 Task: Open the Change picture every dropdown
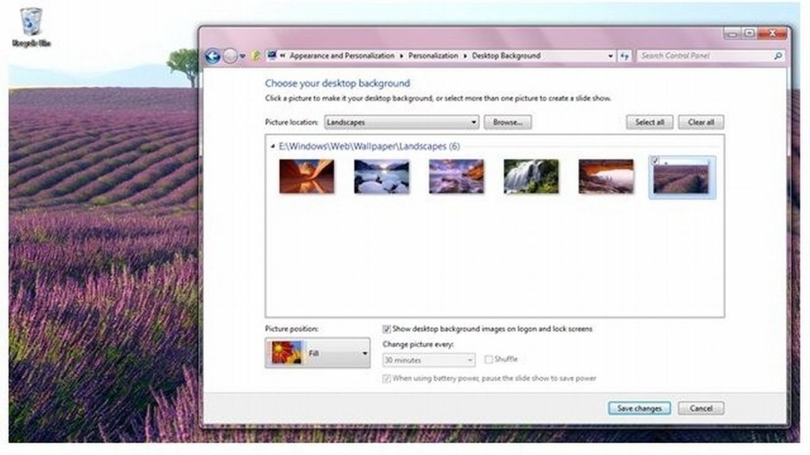(x=470, y=359)
